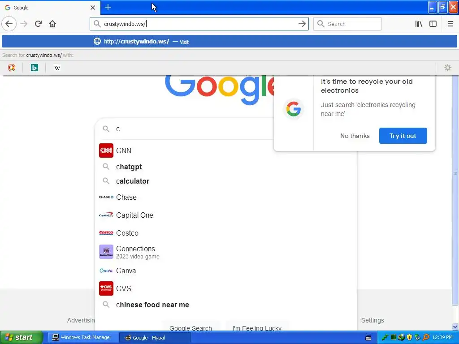459x344 pixels.
Task: Click the on-screen keyboard taskbar icon
Action: [368, 338]
